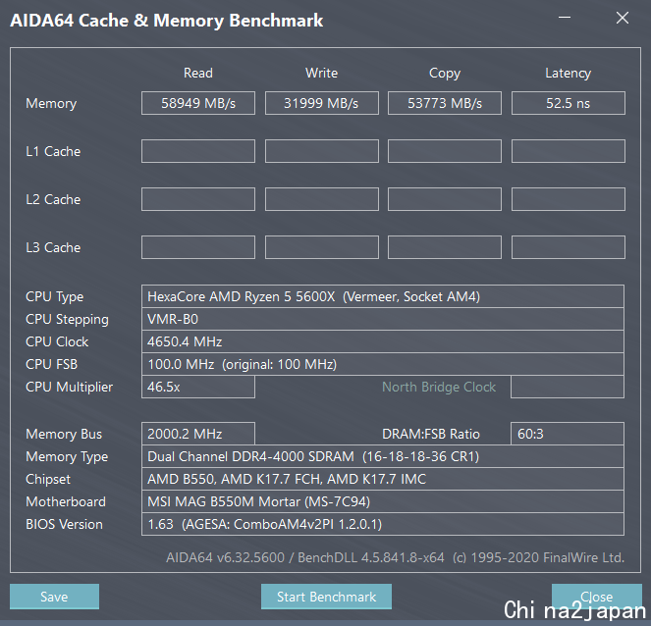Start the benchmark run

[326, 597]
